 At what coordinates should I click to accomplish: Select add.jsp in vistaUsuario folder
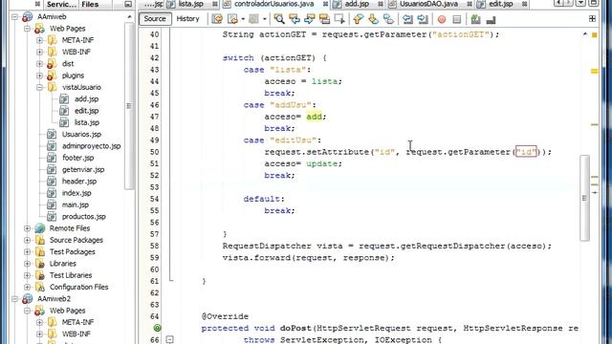(x=86, y=99)
